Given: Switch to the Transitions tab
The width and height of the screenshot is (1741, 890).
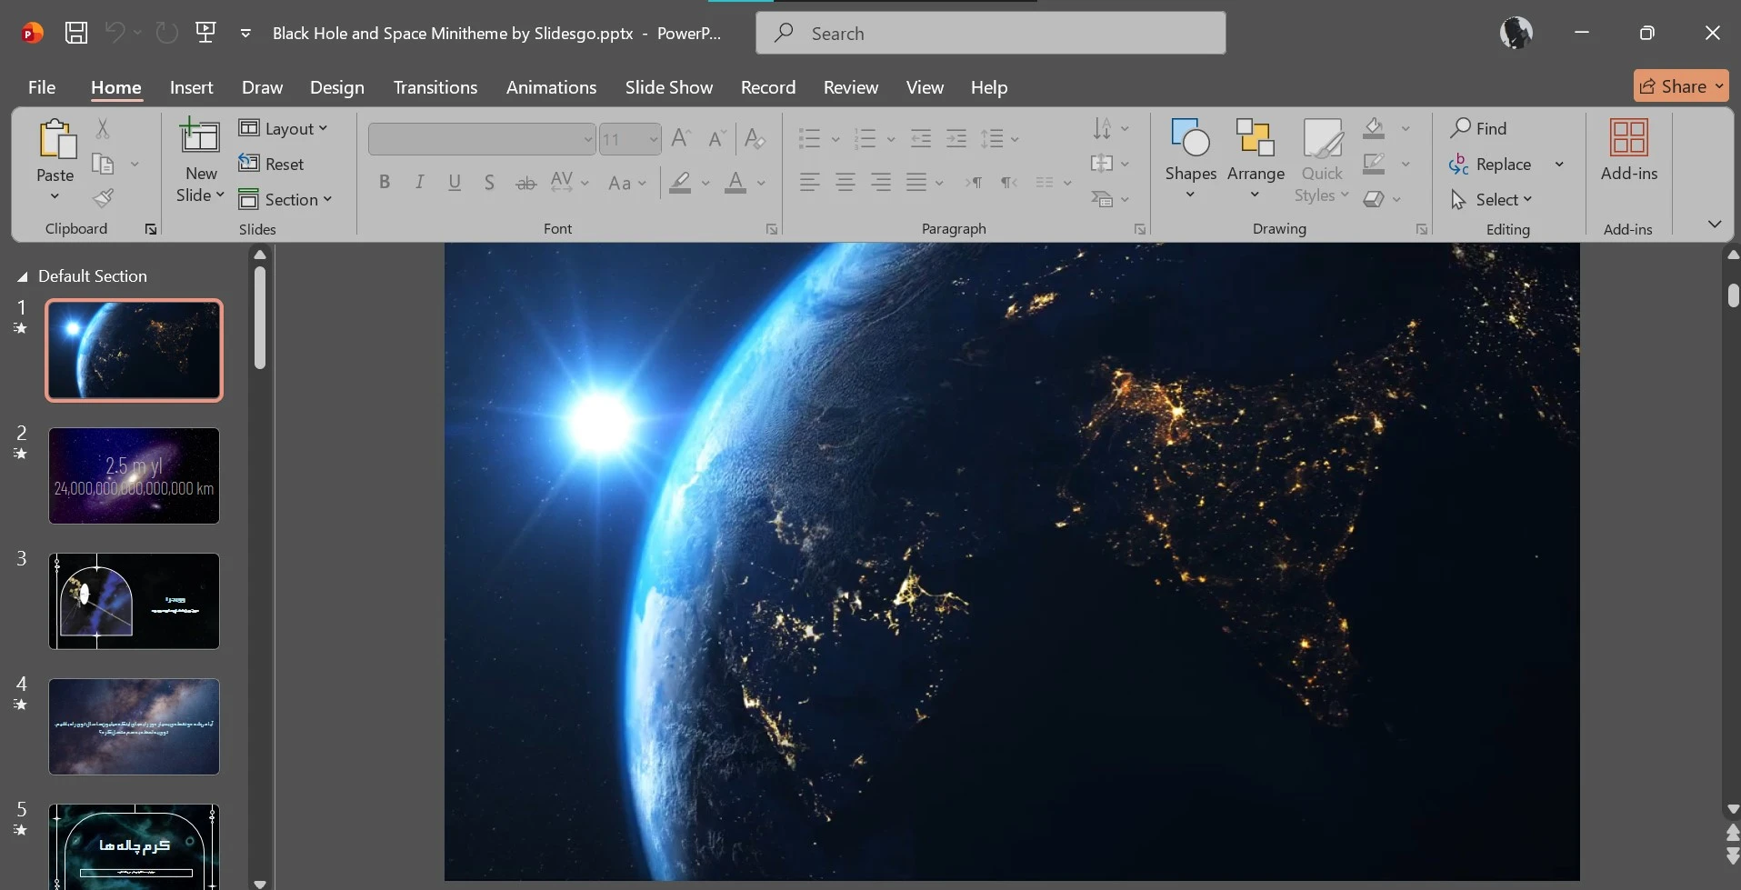Looking at the screenshot, I should 435,87.
